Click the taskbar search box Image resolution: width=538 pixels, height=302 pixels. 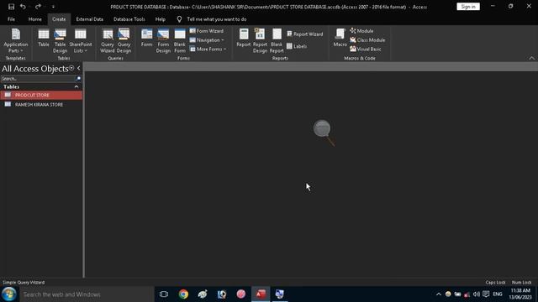click(87, 294)
